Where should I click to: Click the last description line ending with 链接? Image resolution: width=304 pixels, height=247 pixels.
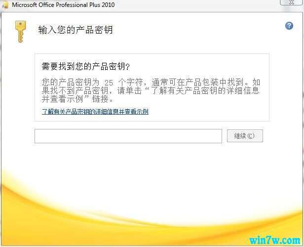[x=77, y=99]
